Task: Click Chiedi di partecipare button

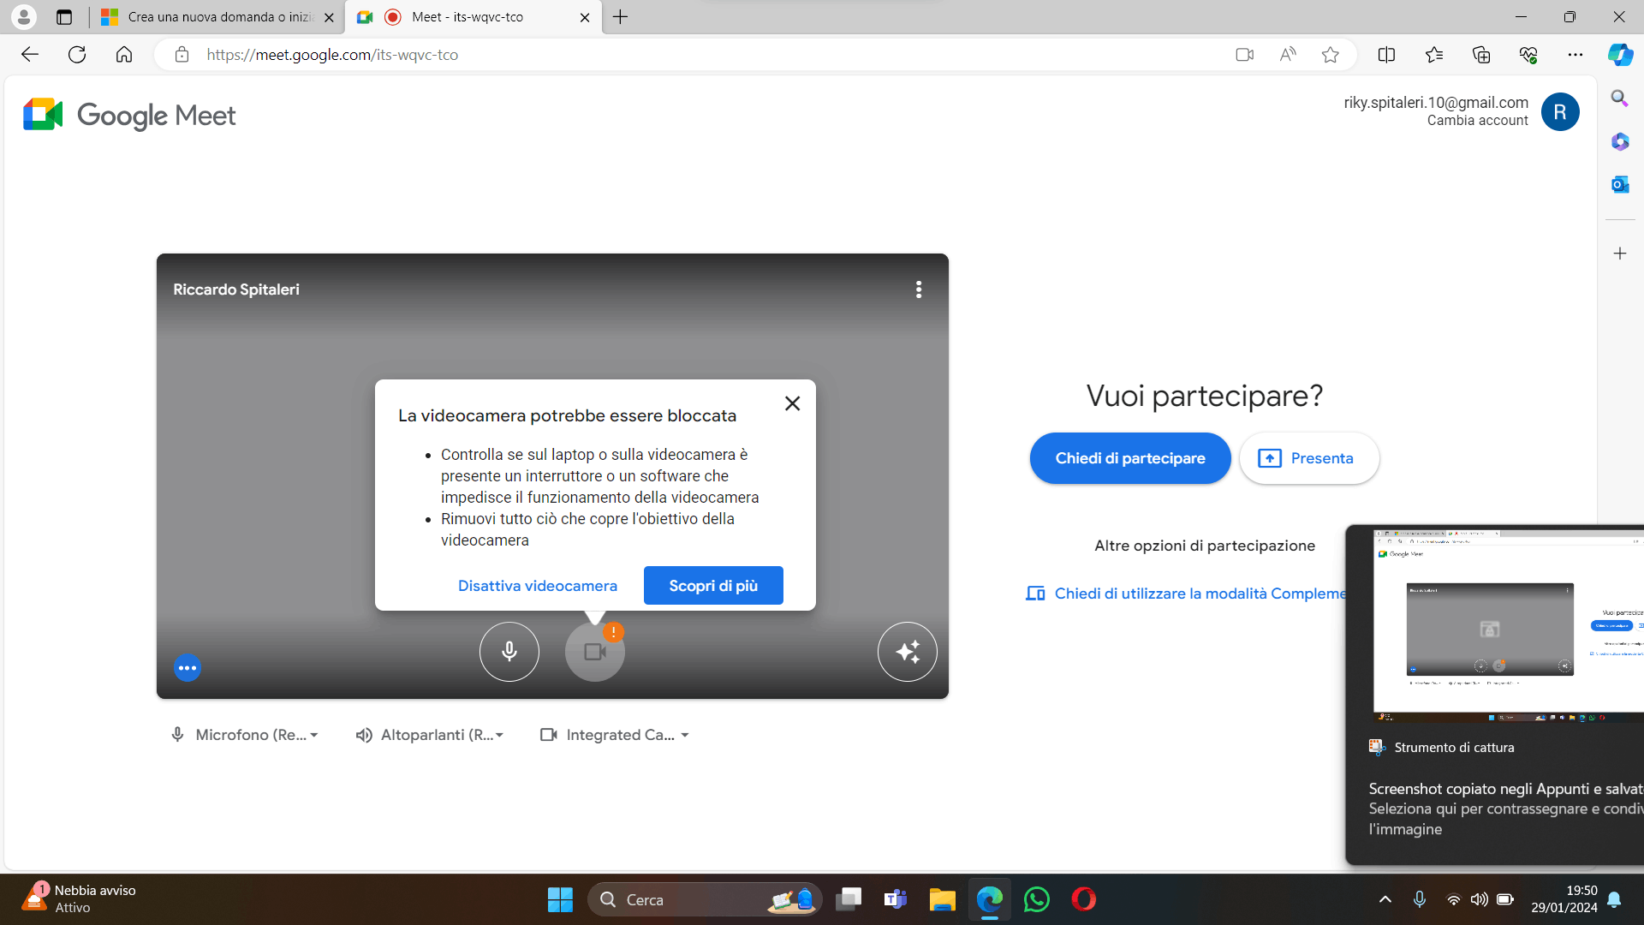Action: pyautogui.click(x=1129, y=458)
